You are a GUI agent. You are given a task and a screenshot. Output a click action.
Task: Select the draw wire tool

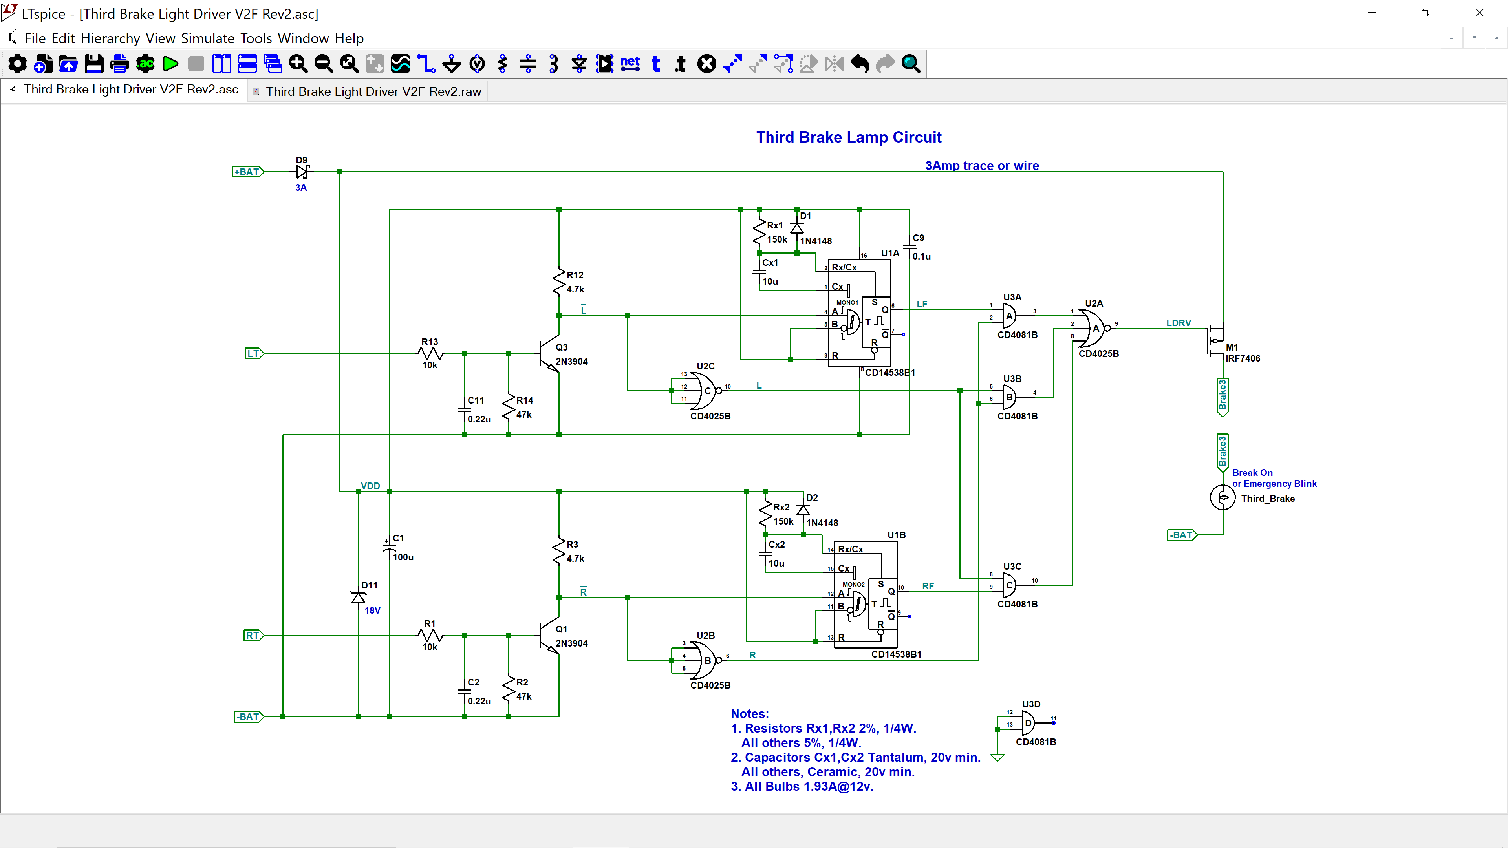[x=426, y=64]
